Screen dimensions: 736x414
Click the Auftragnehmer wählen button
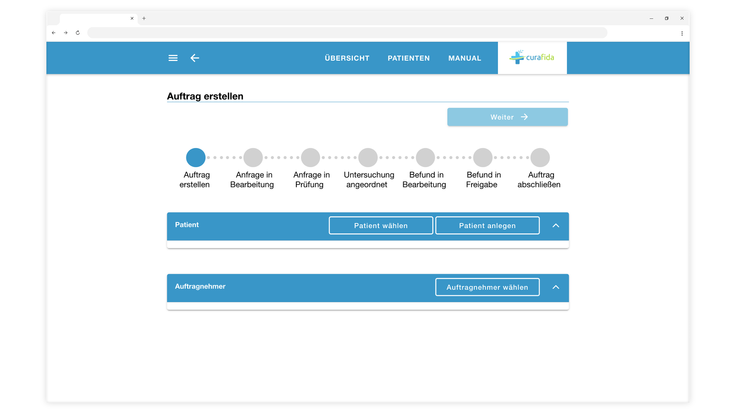click(x=488, y=287)
